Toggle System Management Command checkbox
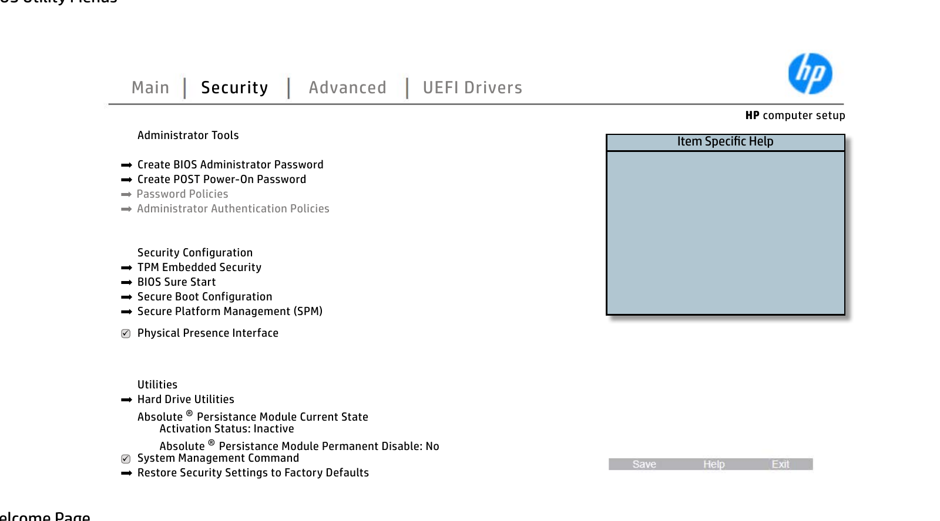Viewport: 940px width, 521px height. (126, 459)
